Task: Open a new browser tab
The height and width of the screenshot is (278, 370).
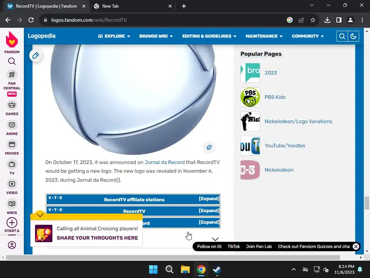Action: click(x=184, y=7)
